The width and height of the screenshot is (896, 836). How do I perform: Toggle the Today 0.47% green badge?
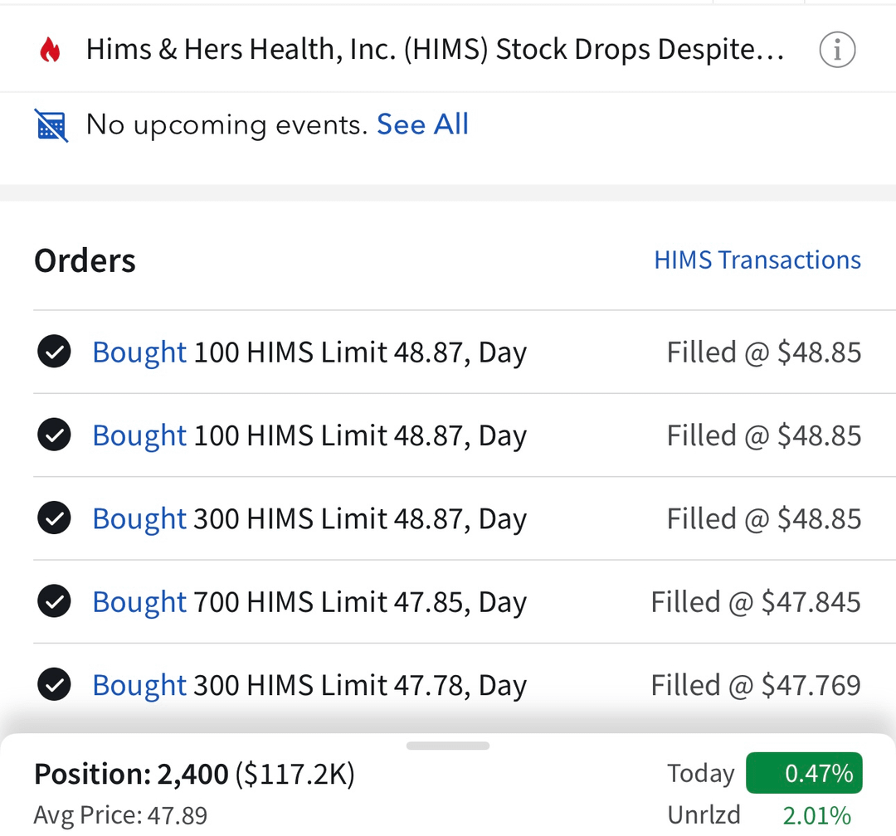click(804, 773)
